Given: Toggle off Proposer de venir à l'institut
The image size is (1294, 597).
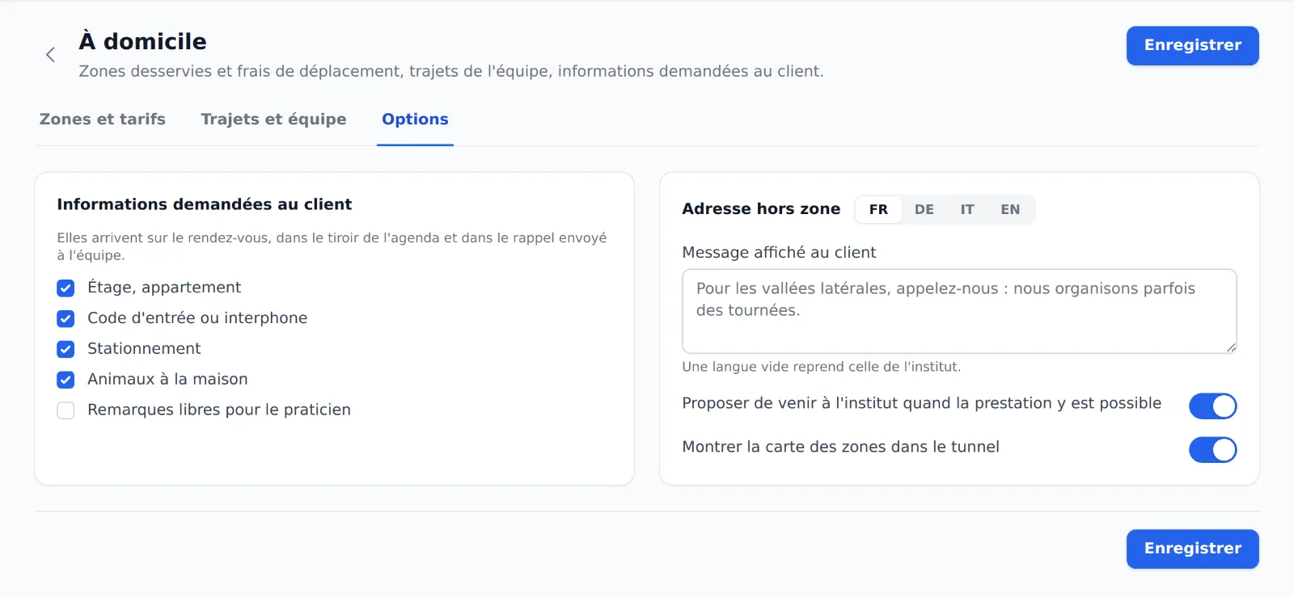Looking at the screenshot, I should coord(1212,406).
